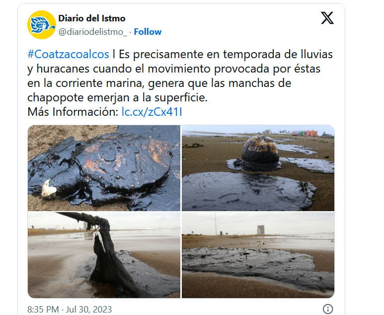Open the #Coatzacoalcos hashtag
This screenshot has height=315, width=384.
[x=68, y=54]
